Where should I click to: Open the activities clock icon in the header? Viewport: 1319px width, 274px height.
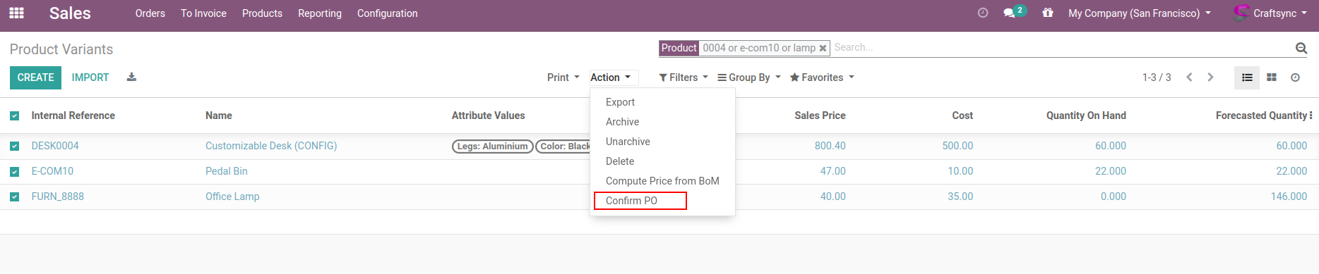(983, 13)
